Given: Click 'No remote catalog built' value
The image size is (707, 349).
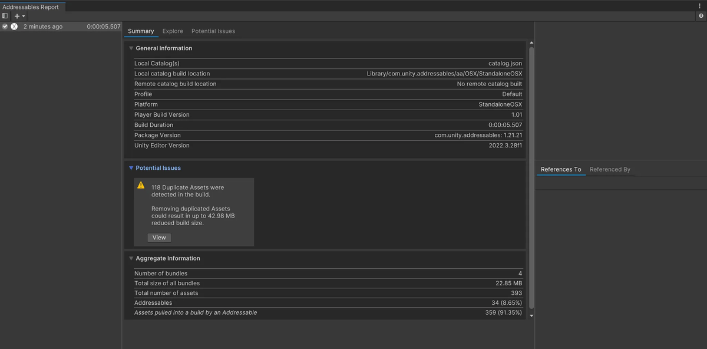Looking at the screenshot, I should [489, 84].
